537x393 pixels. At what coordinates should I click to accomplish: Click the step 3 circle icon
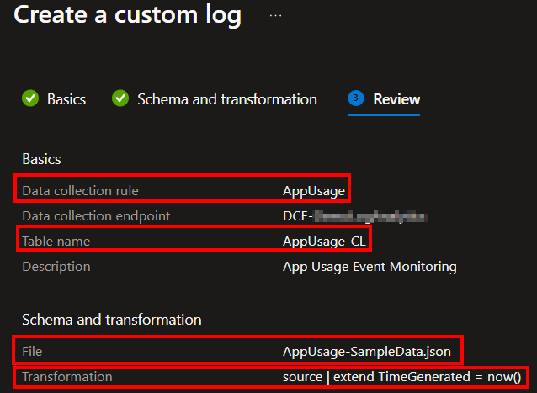click(356, 99)
